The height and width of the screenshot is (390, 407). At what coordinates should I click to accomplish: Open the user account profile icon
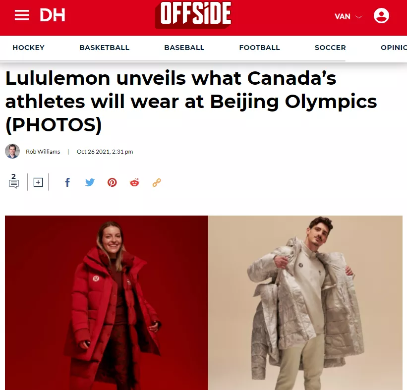(381, 15)
